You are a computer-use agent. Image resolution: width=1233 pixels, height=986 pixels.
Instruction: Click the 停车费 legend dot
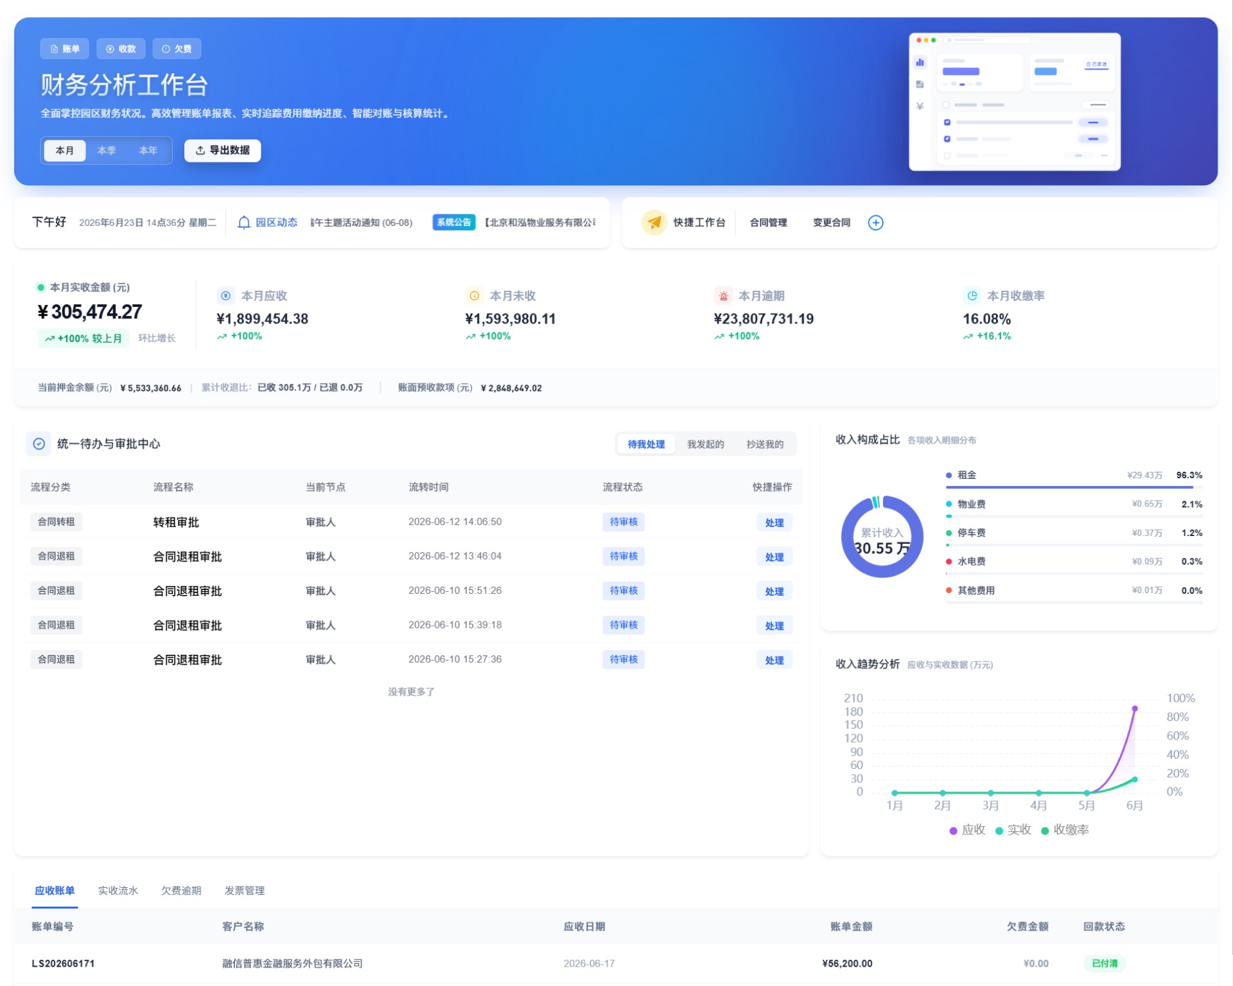(949, 533)
